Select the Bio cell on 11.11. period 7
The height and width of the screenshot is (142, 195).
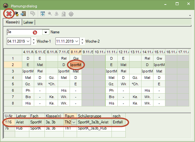tap(112, 97)
